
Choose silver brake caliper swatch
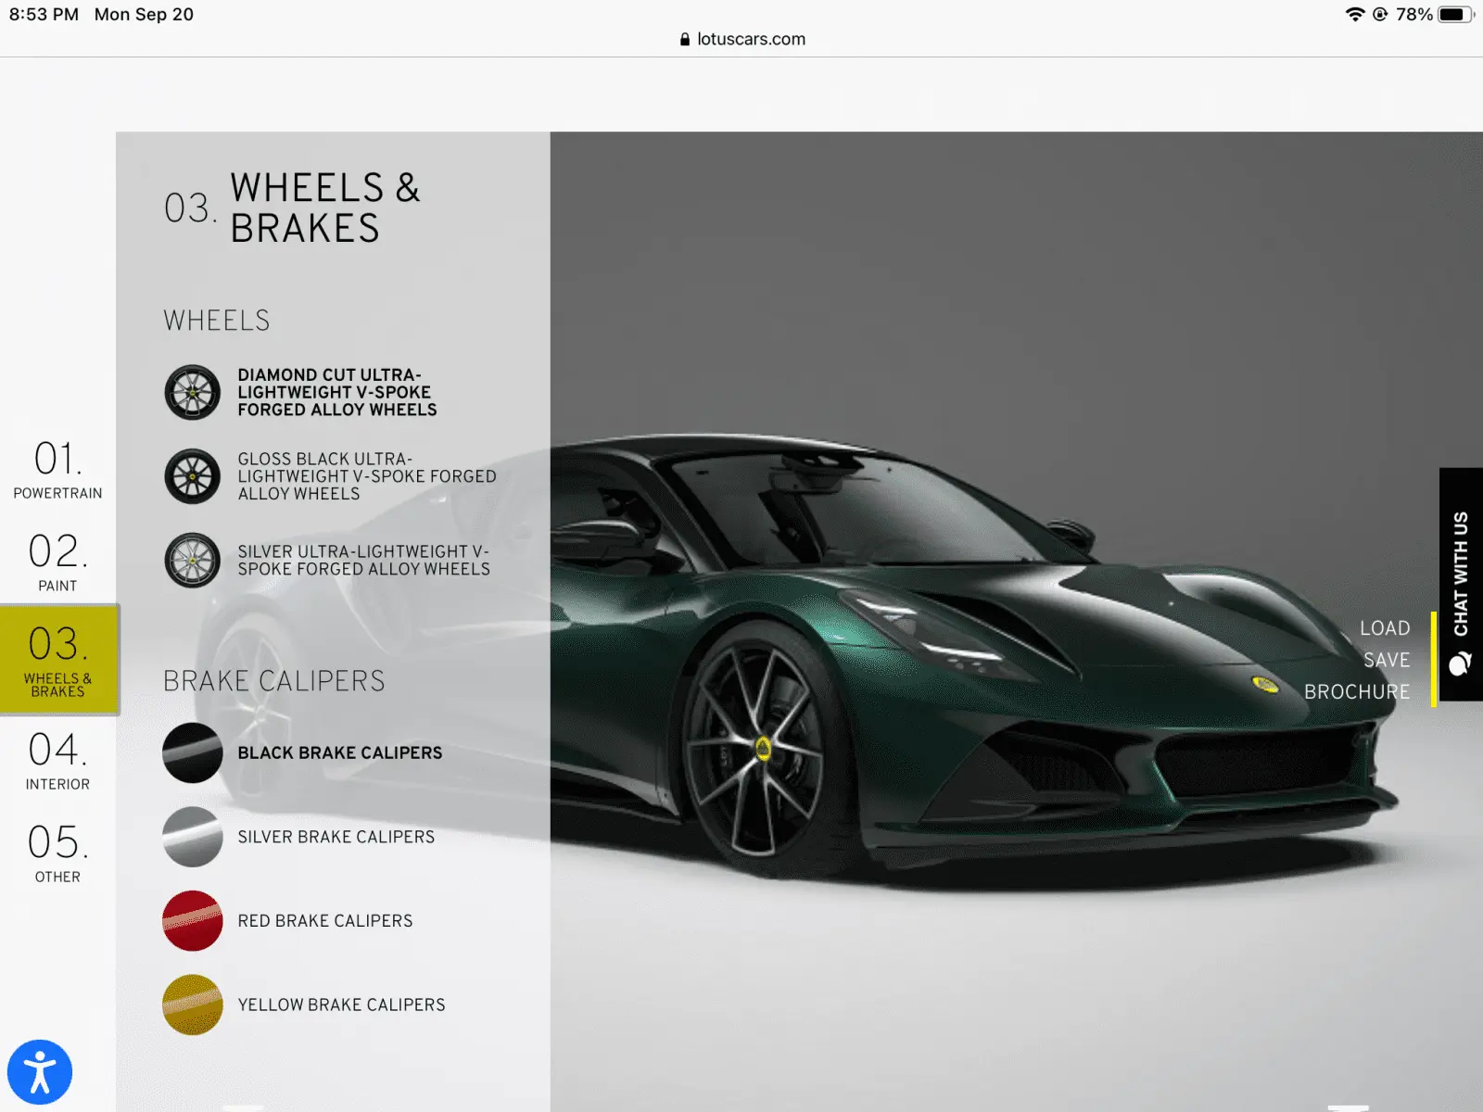coord(192,837)
